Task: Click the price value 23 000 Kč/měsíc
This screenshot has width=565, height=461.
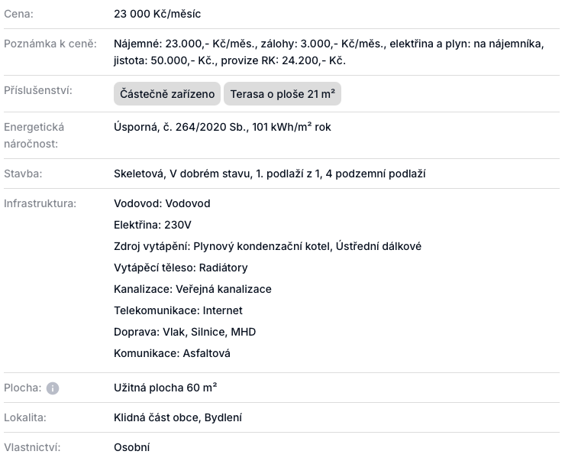Action: tap(157, 15)
